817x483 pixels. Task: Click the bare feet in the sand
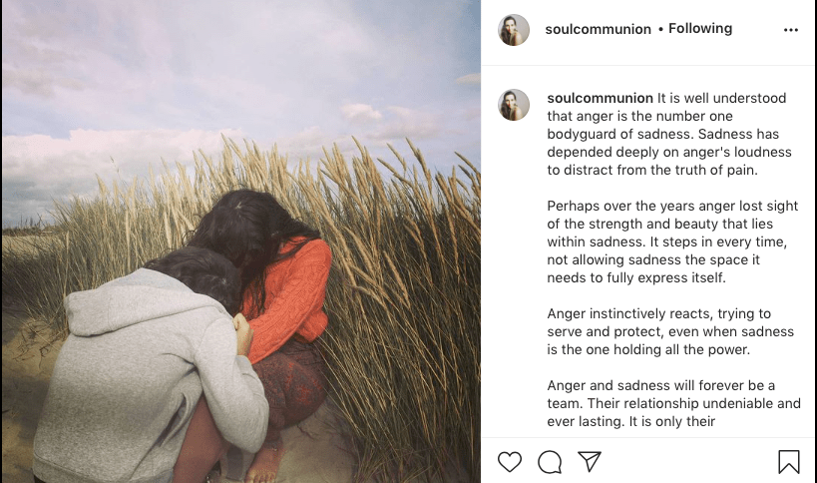click(x=263, y=464)
